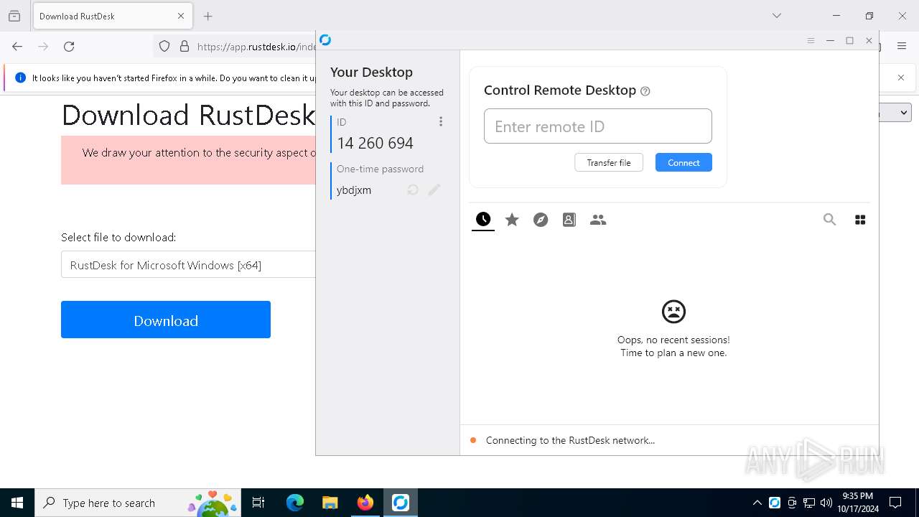
Task: Show hidden system tray icons
Action: coord(757,503)
